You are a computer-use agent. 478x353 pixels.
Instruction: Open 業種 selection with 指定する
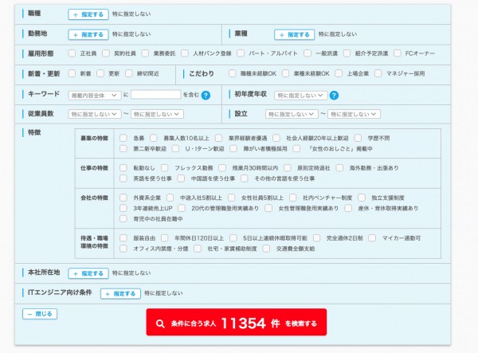pos(294,34)
